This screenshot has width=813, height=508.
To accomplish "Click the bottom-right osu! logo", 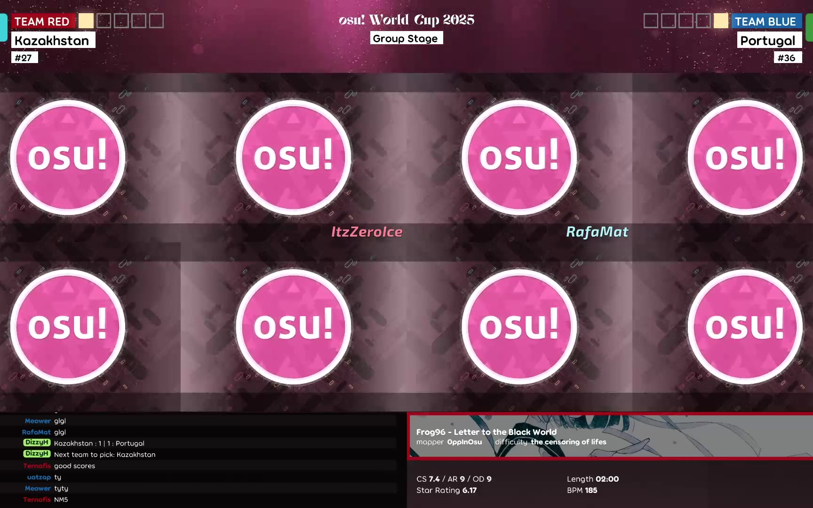I will [745, 326].
